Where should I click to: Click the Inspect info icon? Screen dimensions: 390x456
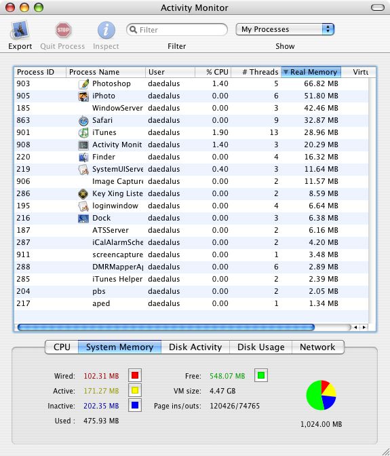click(x=106, y=30)
